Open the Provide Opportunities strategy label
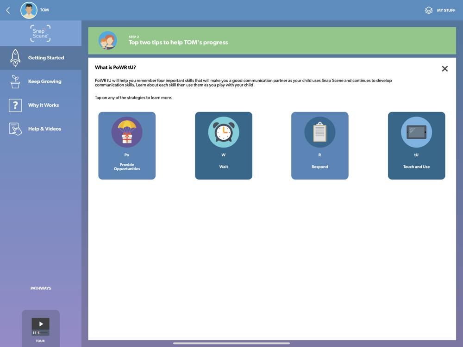 pyautogui.click(x=127, y=167)
